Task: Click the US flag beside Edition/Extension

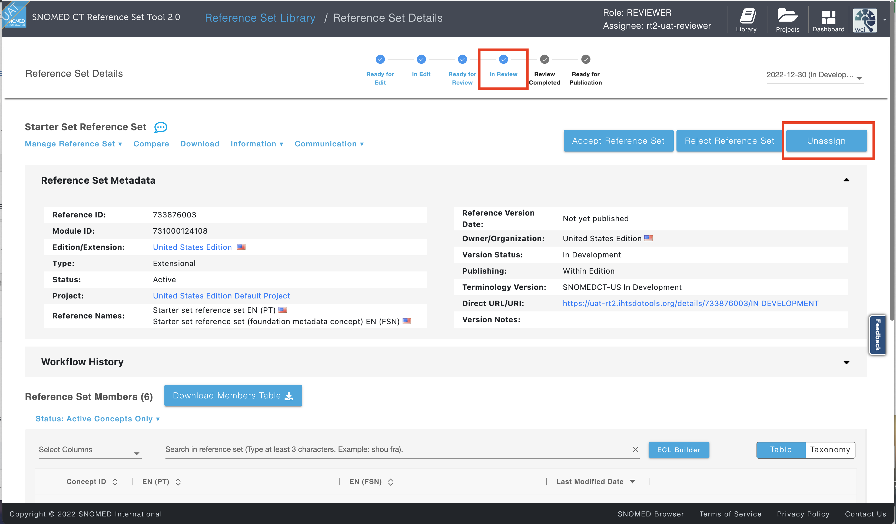Action: [x=241, y=247]
